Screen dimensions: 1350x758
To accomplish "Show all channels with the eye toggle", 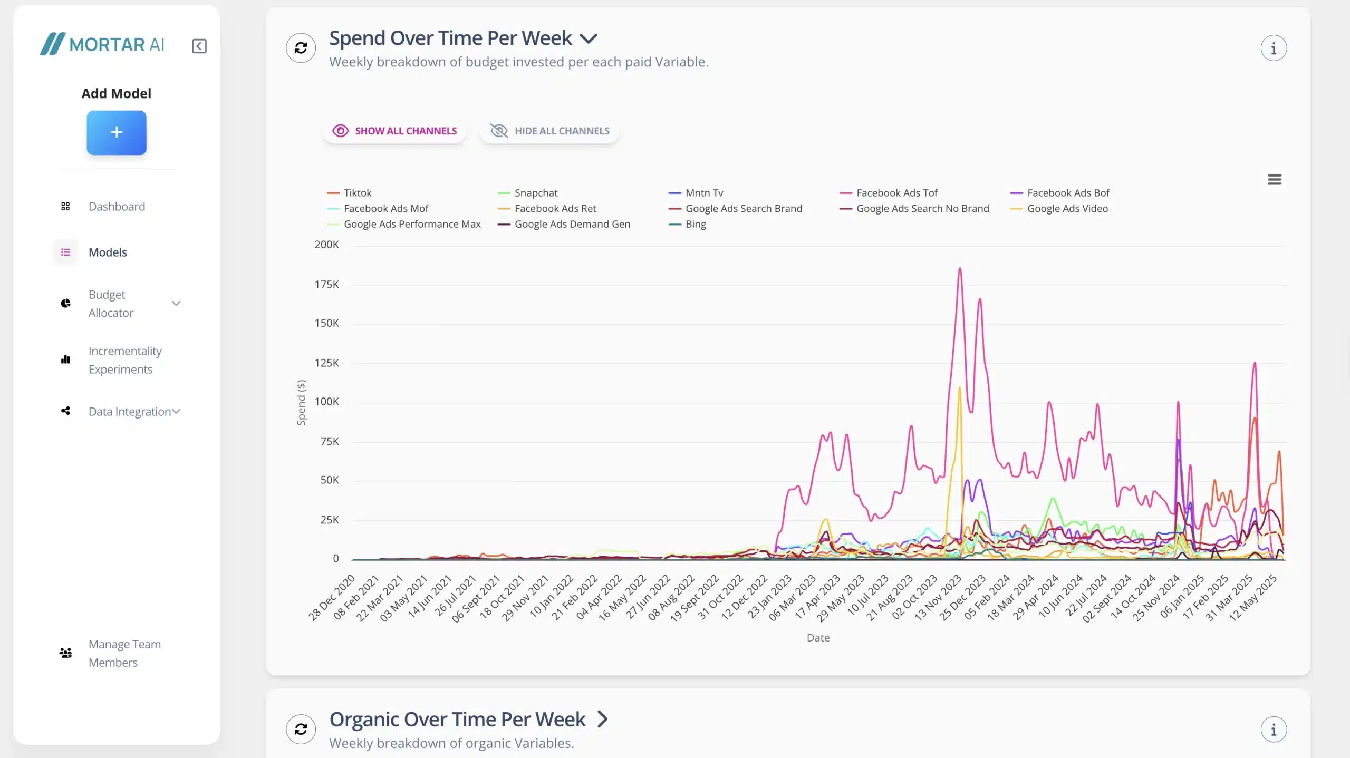I will pyautogui.click(x=394, y=131).
